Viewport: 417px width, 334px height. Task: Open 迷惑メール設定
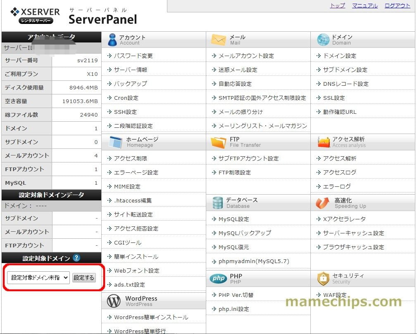click(x=238, y=70)
